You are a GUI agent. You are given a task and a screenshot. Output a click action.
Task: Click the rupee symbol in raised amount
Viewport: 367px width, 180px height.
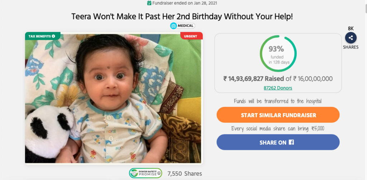[x=225, y=79]
